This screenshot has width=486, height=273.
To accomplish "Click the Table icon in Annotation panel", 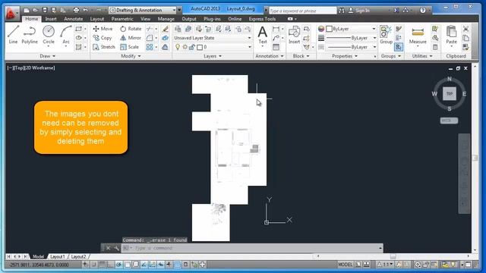I will 276,47.
